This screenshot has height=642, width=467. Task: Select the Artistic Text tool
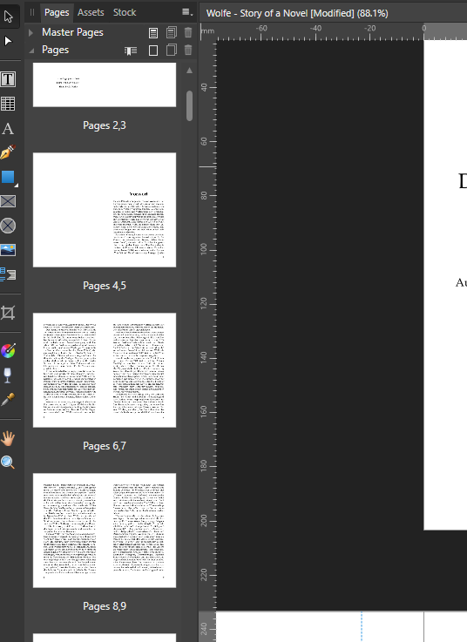[8, 129]
